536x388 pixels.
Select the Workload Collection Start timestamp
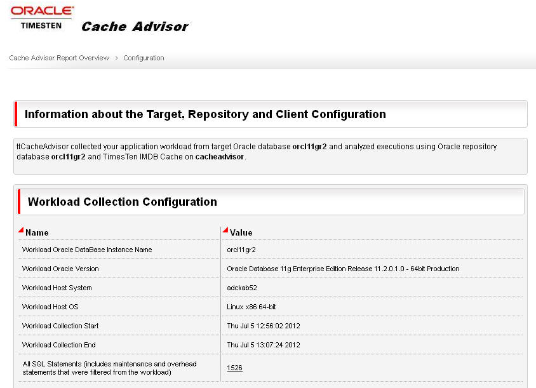point(264,326)
